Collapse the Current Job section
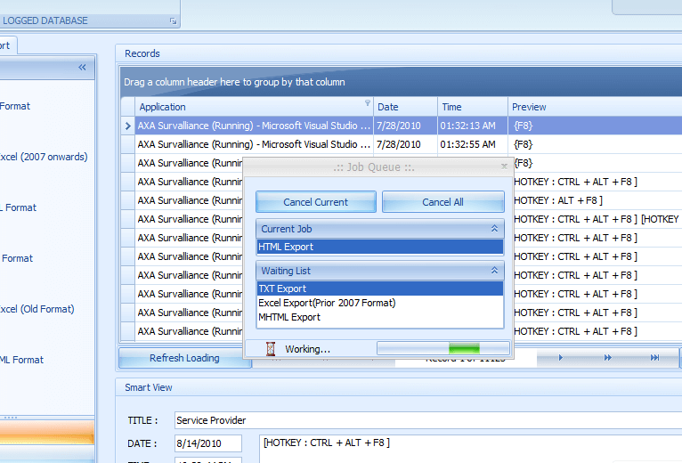Image resolution: width=682 pixels, height=463 pixels. point(495,229)
